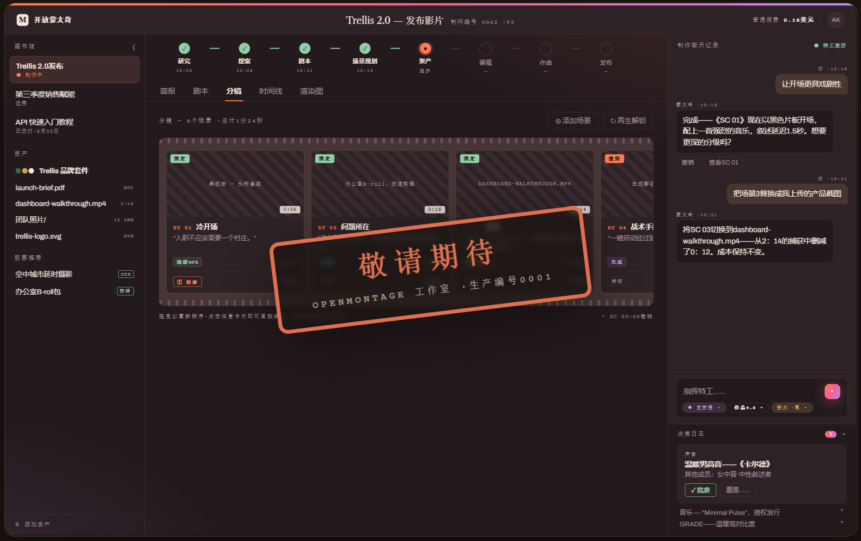Click the SC 05-06 卷轴 scroll link
This screenshot has width=861, height=541.
[x=628, y=317]
